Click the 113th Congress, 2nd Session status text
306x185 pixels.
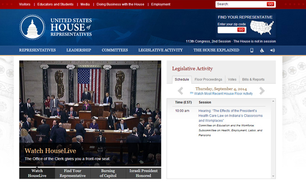pos(208,41)
